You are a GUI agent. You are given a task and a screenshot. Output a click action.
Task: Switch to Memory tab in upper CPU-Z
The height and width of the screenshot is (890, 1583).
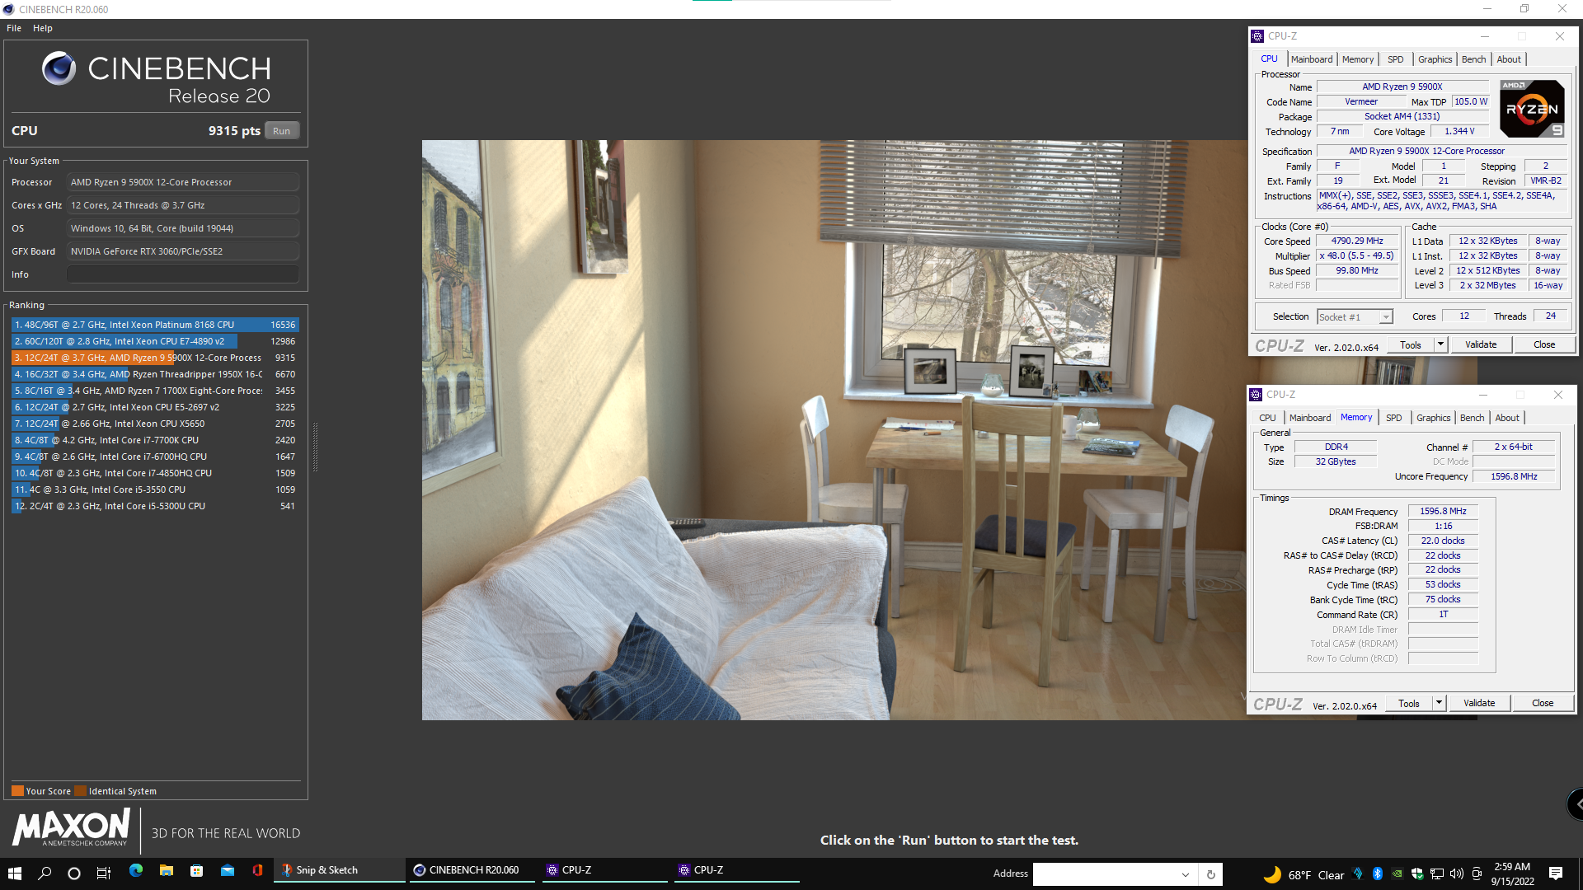(1358, 59)
